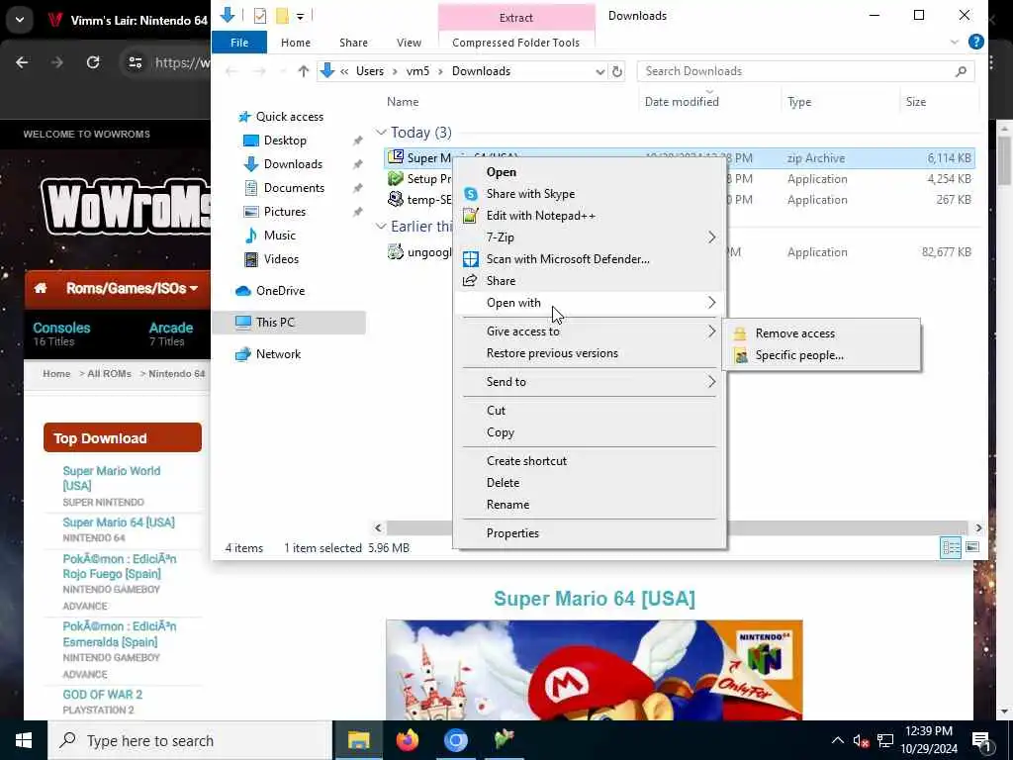Screen dimensions: 1013x760
Task: Click the Refresh button beside address bar
Action: [x=617, y=71]
